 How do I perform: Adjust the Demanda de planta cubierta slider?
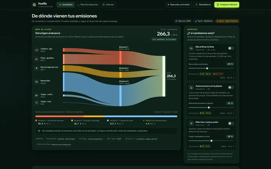[209, 107]
